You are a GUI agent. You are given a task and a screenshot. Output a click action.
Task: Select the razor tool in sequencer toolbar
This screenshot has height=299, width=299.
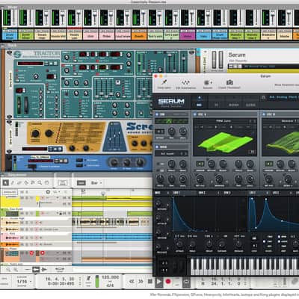point(26,183)
